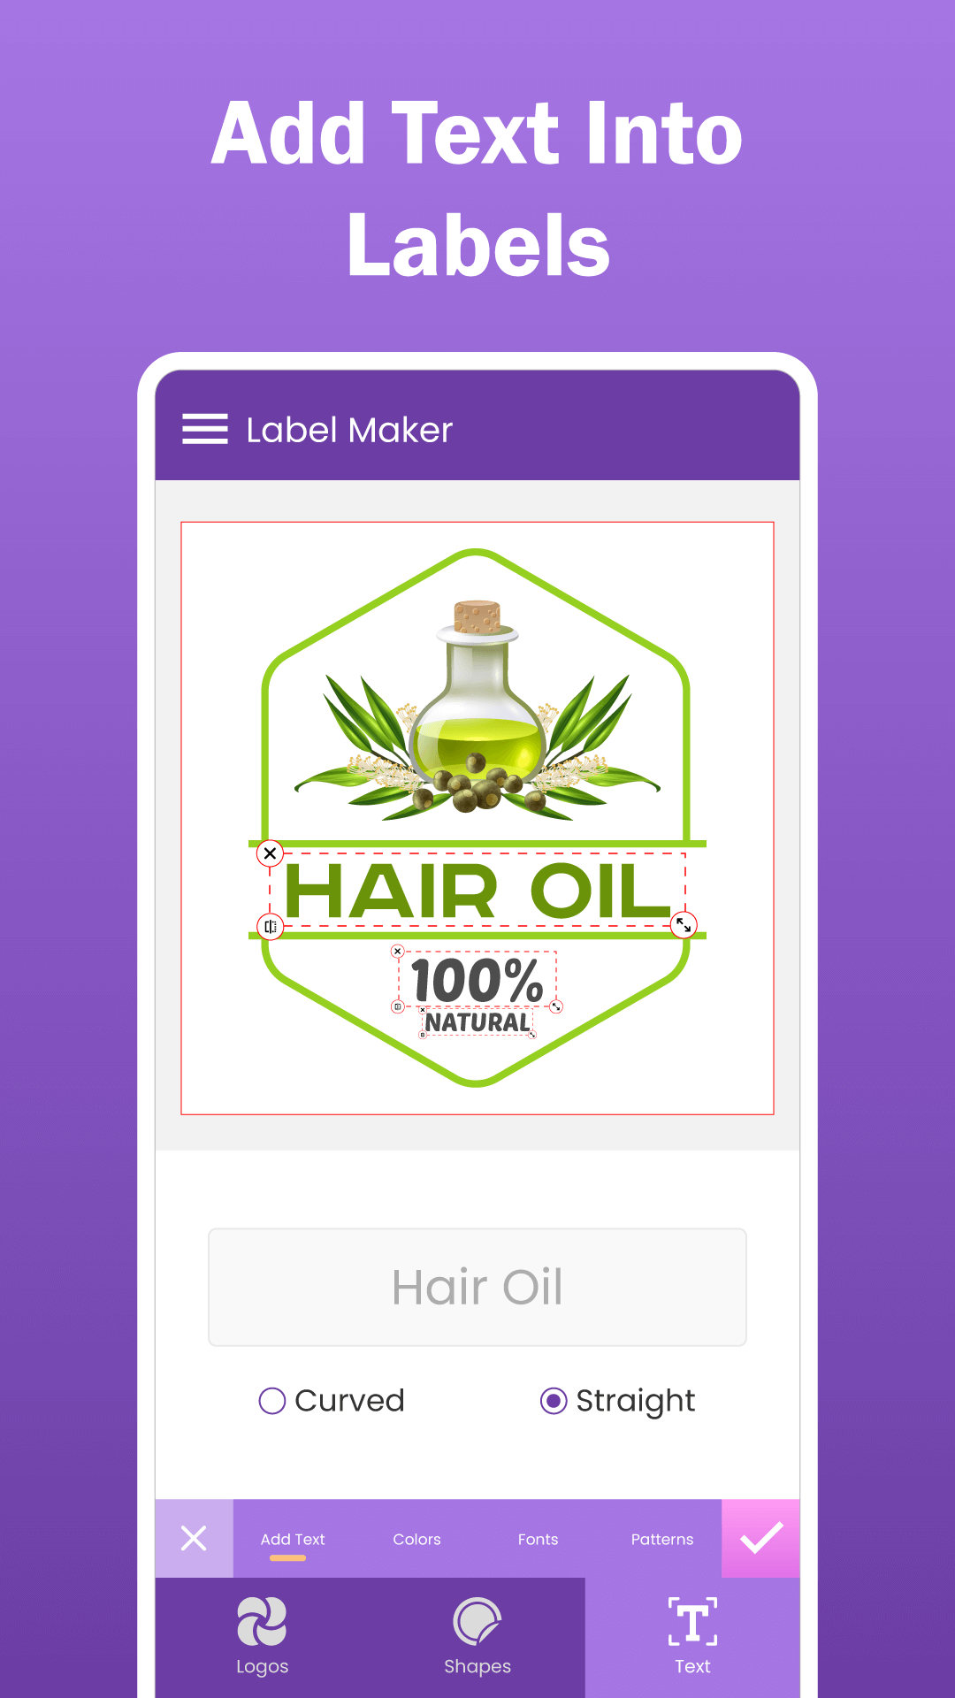Delete HAIR OIL text via its X handle

270,853
